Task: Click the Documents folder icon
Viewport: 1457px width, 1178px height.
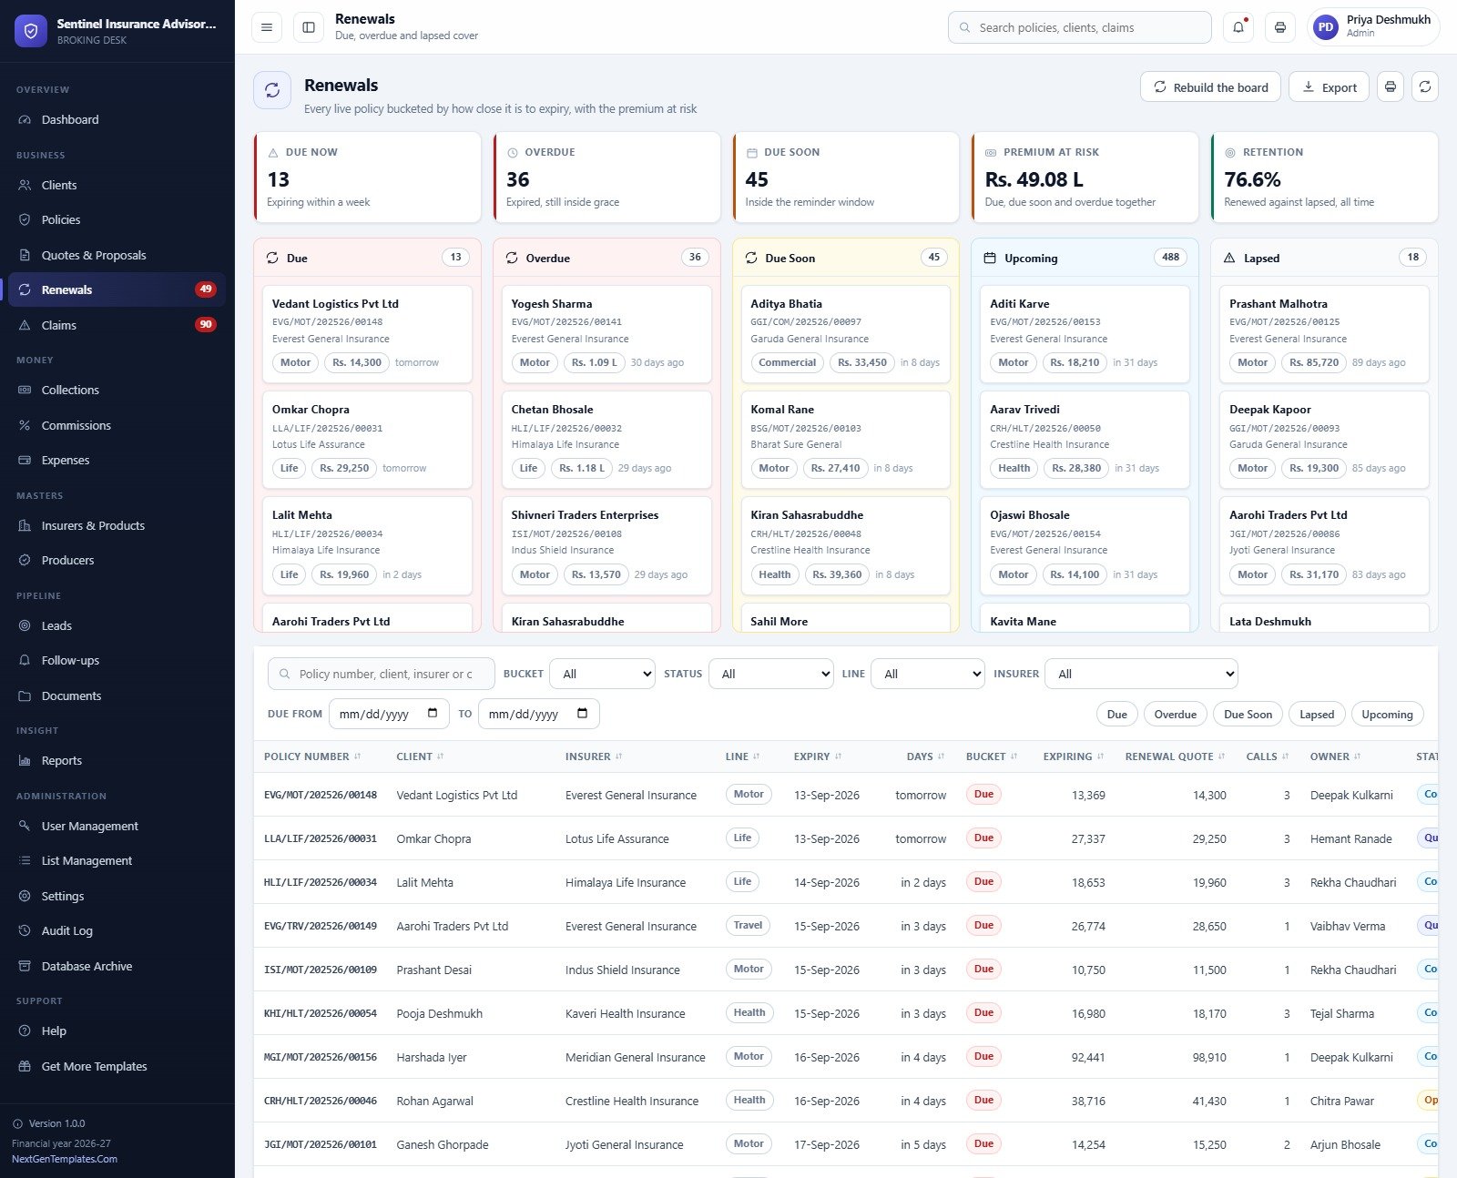Action: click(x=25, y=696)
